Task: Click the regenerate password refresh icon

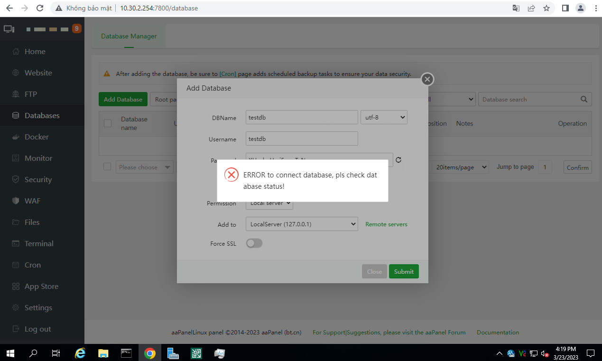Action: click(x=398, y=160)
